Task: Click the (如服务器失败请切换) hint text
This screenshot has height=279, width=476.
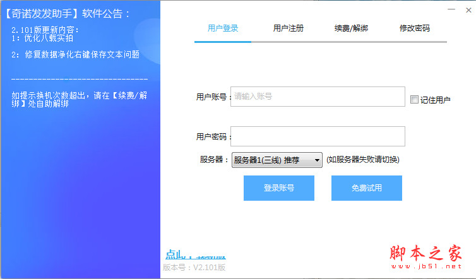Action: (363, 160)
